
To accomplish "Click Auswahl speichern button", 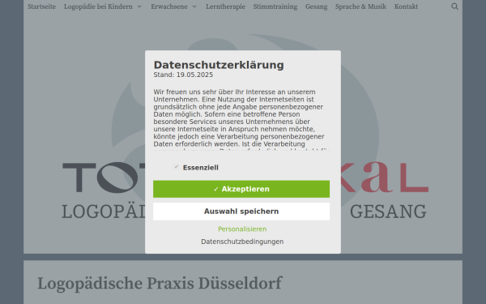I will [x=241, y=212].
